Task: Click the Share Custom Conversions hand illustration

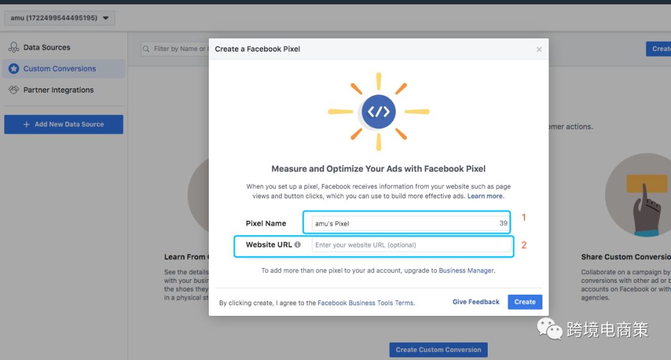Action: pos(639,195)
